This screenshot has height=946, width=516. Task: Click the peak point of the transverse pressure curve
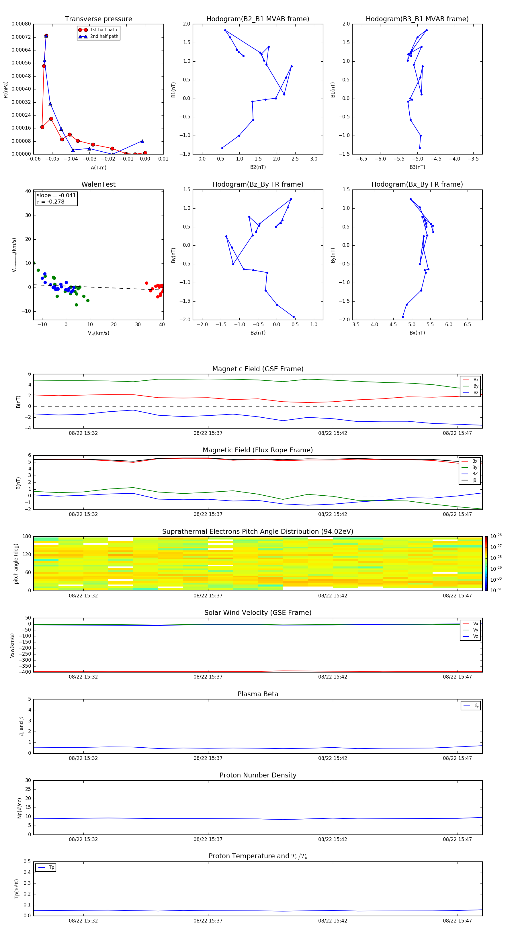tap(46, 36)
